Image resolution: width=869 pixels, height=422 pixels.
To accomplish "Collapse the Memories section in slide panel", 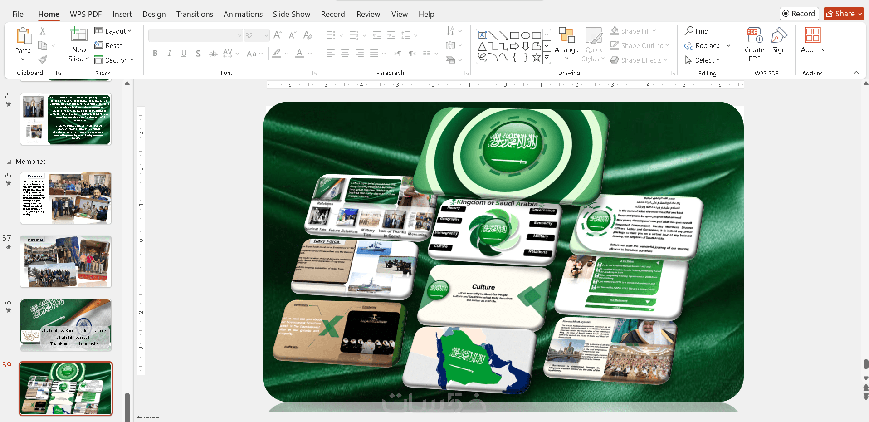I will pos(10,162).
